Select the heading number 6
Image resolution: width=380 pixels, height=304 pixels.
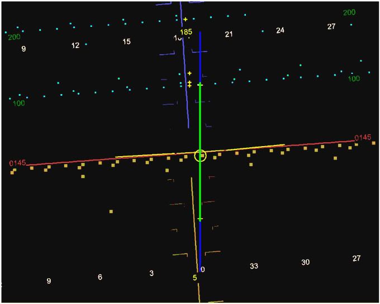click(x=100, y=277)
